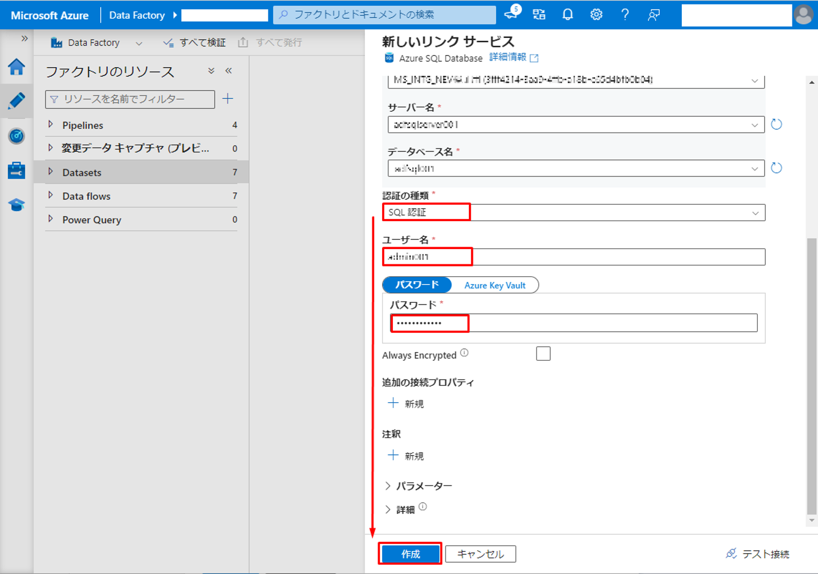This screenshot has width=818, height=574.
Task: Add a new resource with plus icon
Action: pos(228,99)
